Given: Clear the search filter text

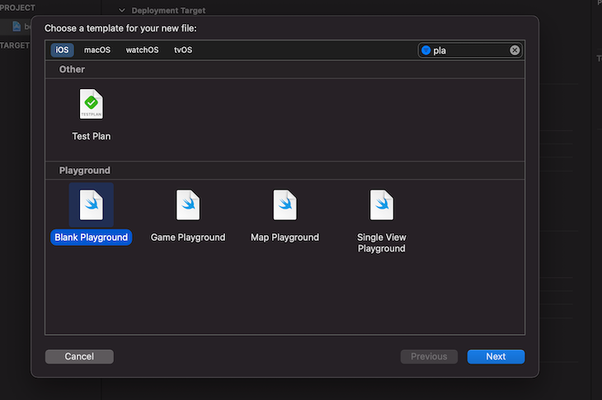Looking at the screenshot, I should (515, 50).
